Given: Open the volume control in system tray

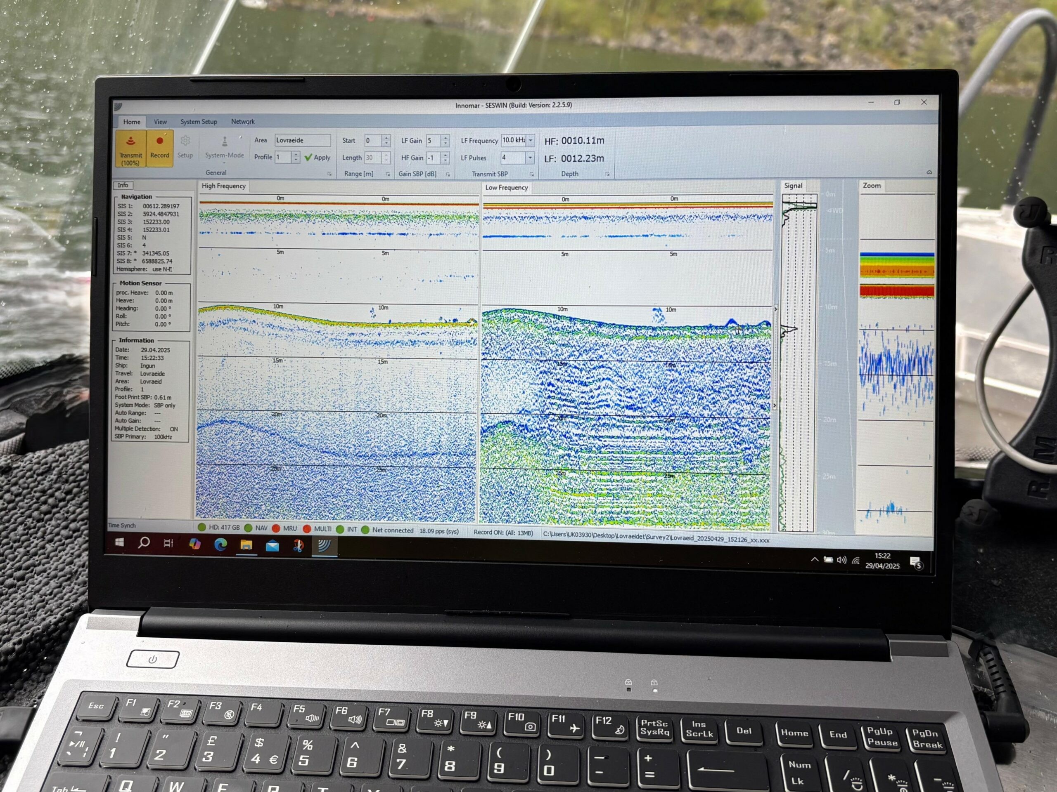Looking at the screenshot, I should (841, 560).
